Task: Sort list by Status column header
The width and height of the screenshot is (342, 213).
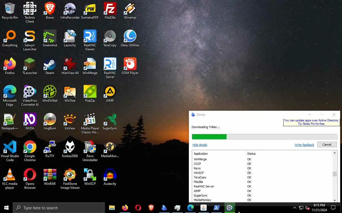Action: pyautogui.click(x=289, y=154)
